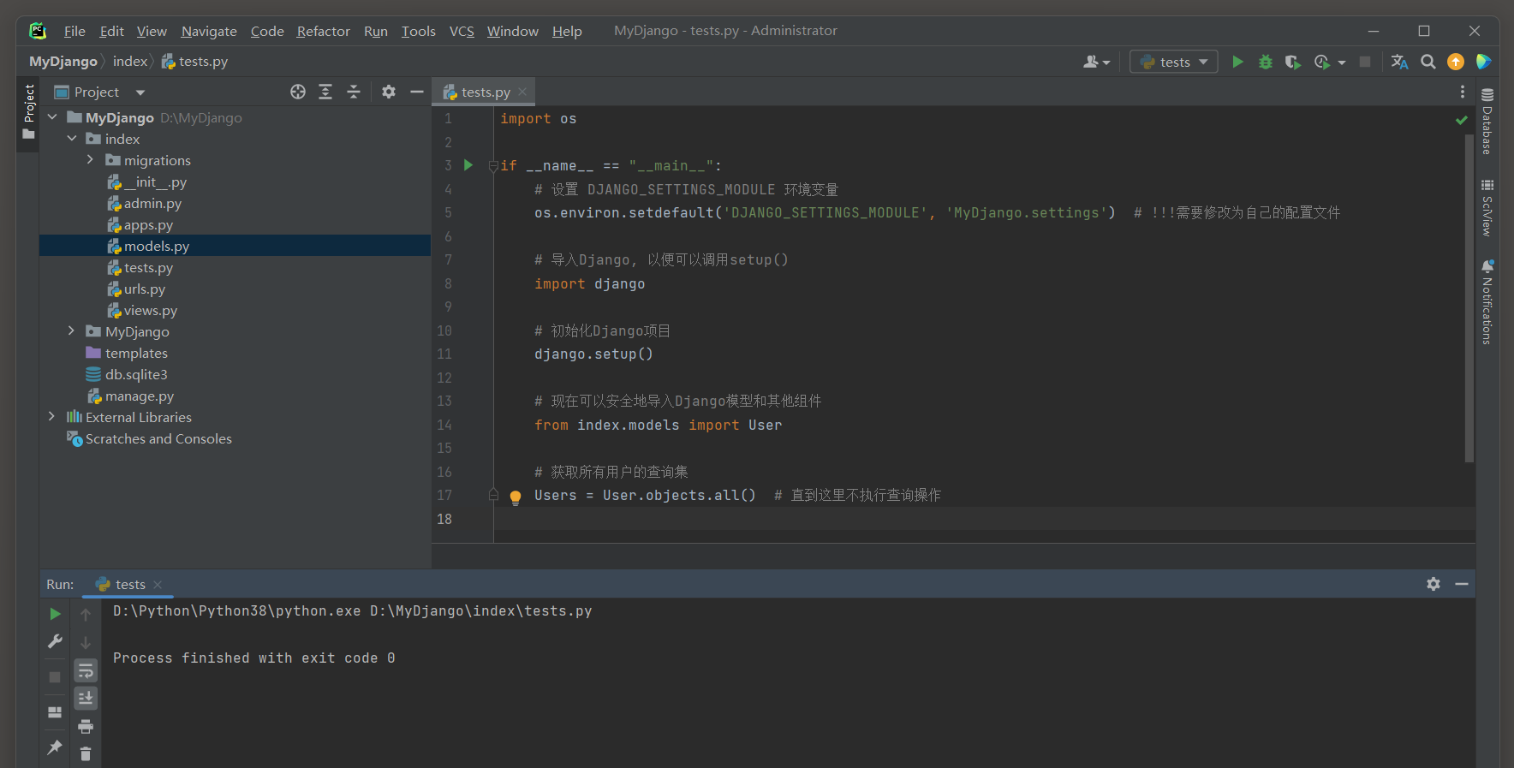The height and width of the screenshot is (768, 1514).
Task: Open Project panel options gear
Action: point(389,92)
